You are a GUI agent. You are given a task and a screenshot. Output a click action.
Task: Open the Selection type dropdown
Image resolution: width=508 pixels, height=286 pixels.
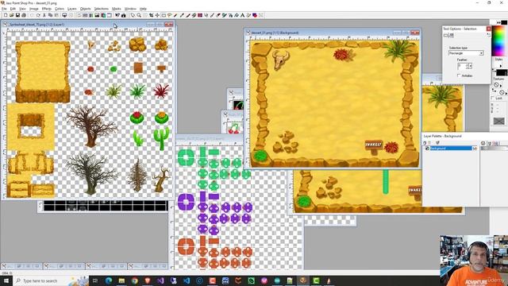point(466,53)
